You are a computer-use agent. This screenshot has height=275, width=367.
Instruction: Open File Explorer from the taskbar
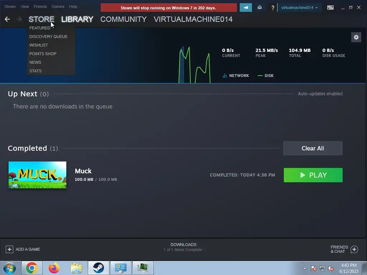pos(76,268)
